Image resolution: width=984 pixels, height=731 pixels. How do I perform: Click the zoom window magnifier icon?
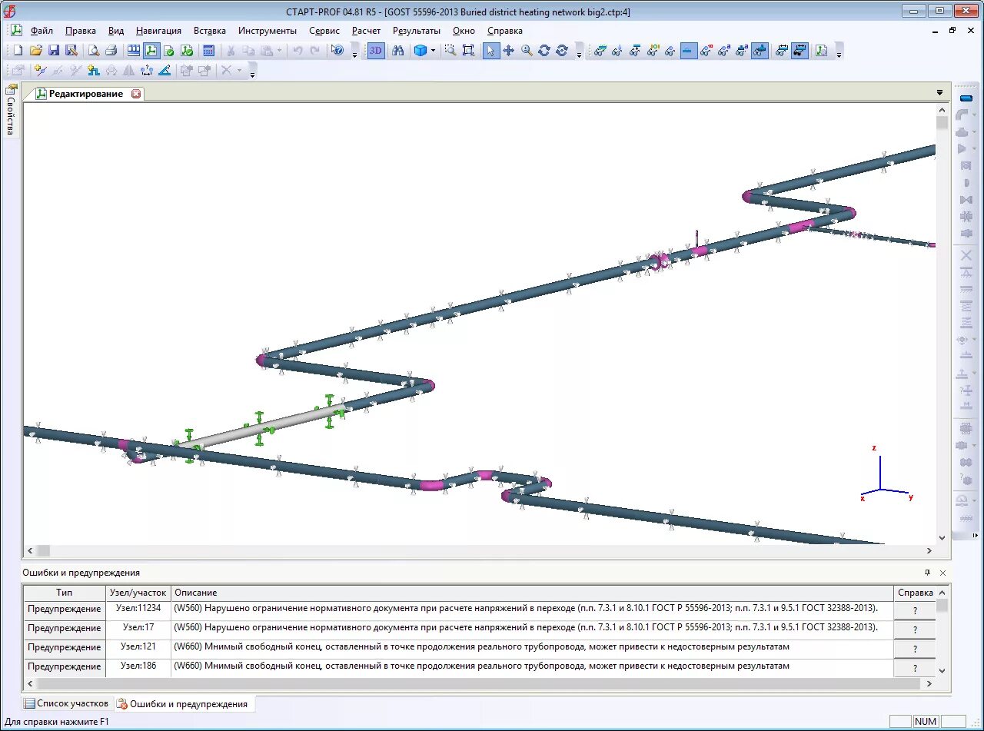click(x=450, y=51)
